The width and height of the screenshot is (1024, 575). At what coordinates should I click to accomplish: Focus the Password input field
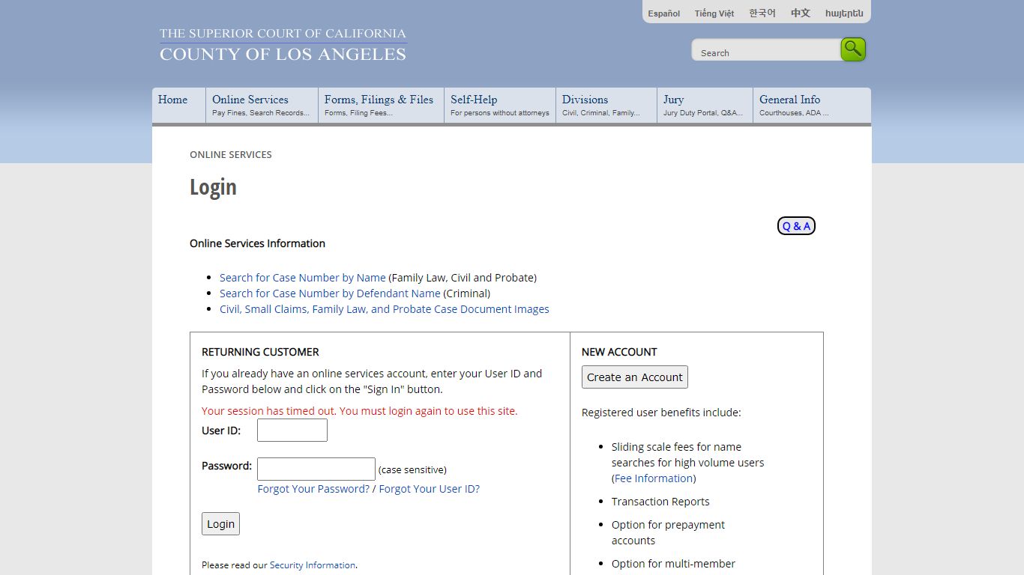point(316,469)
